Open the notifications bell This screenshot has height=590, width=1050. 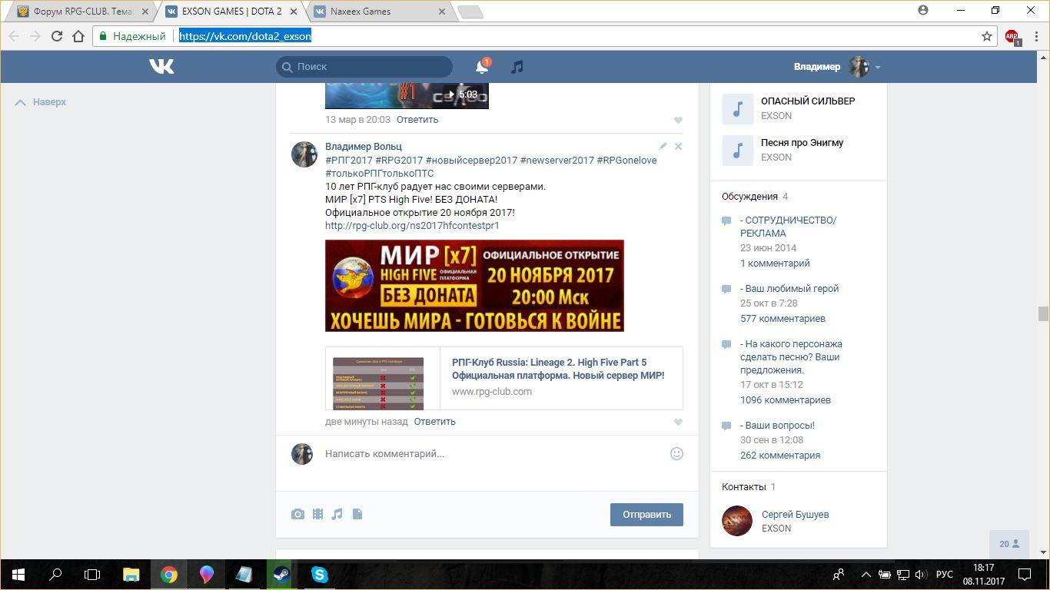coord(482,67)
